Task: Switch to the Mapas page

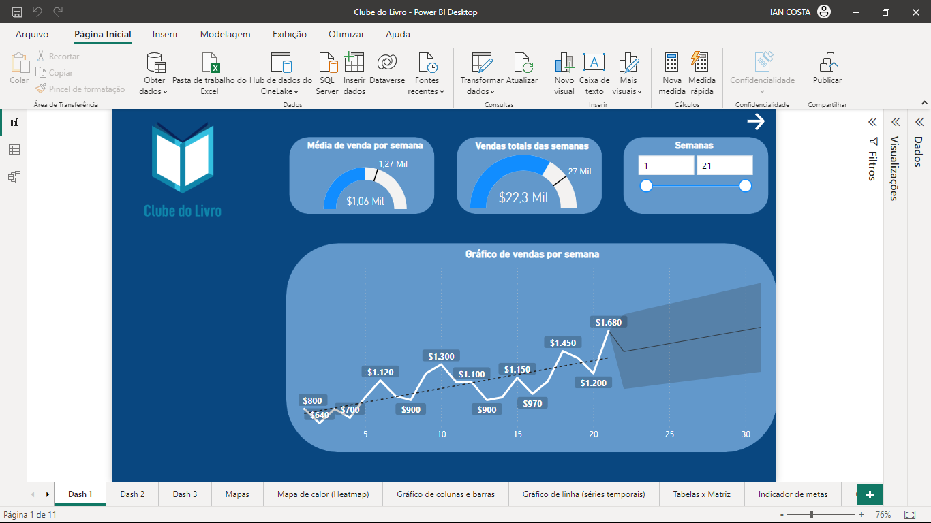Action: coord(237,494)
